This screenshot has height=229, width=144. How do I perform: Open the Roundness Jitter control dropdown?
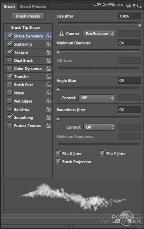(99, 127)
